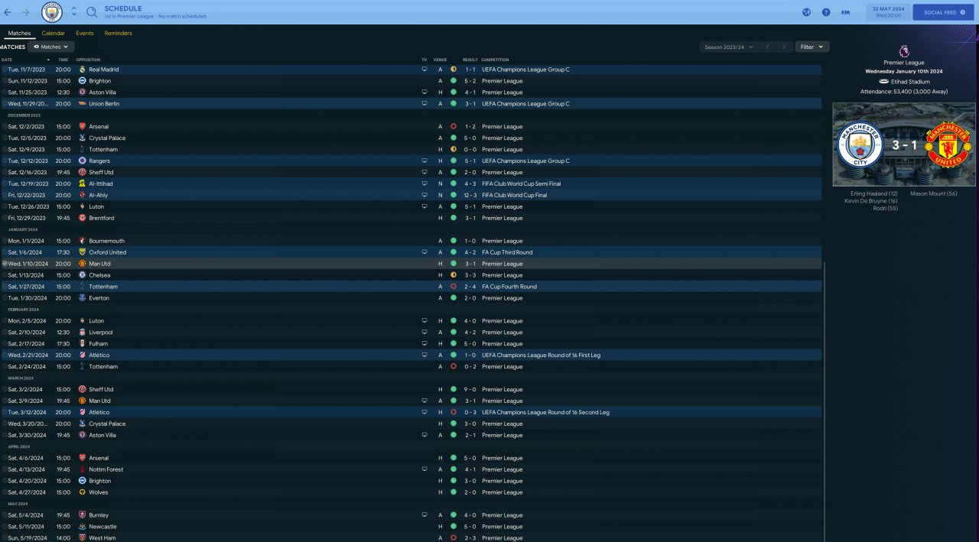
Task: Click the TV icon on Rangers row
Action: coord(424,161)
